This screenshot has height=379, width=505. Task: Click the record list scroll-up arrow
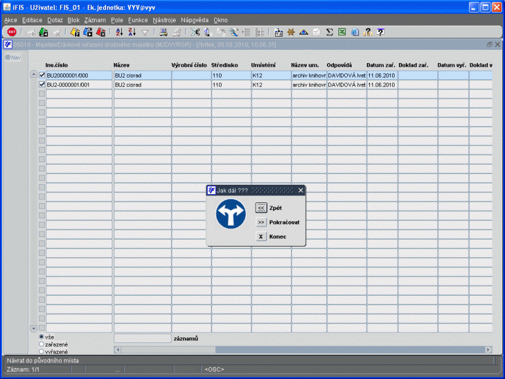33,74
